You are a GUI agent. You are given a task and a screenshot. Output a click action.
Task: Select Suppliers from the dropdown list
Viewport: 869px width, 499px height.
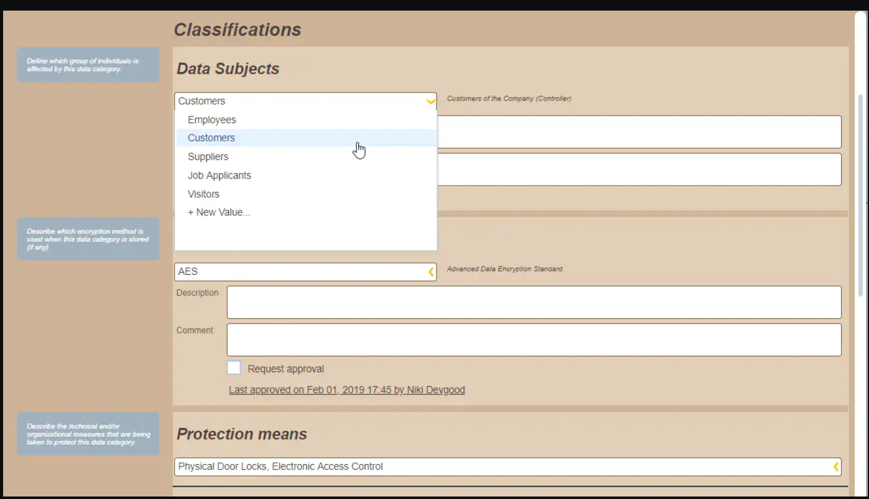(x=208, y=156)
